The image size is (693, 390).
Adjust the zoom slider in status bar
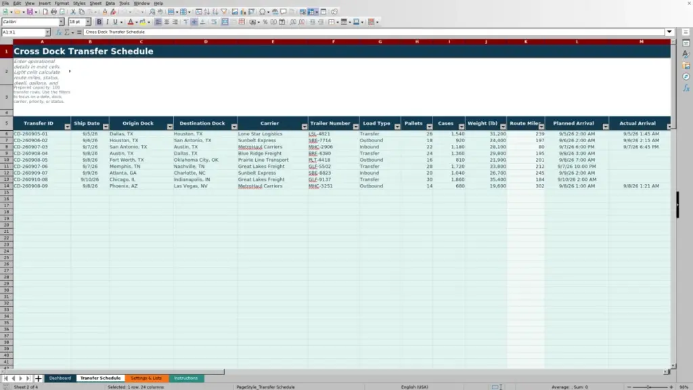(x=650, y=387)
